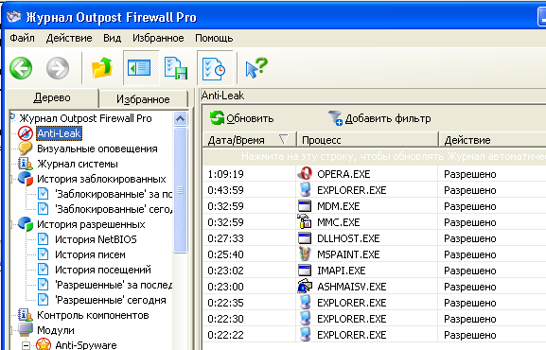546x350 pixels.
Task: Open the Вид menu
Action: [x=112, y=38]
